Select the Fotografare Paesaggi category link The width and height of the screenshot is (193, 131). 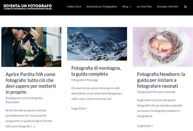[x=84, y=80]
